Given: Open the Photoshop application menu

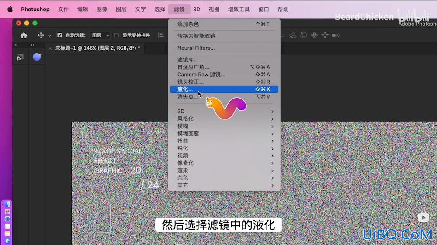Looking at the screenshot, I should 35,9.
